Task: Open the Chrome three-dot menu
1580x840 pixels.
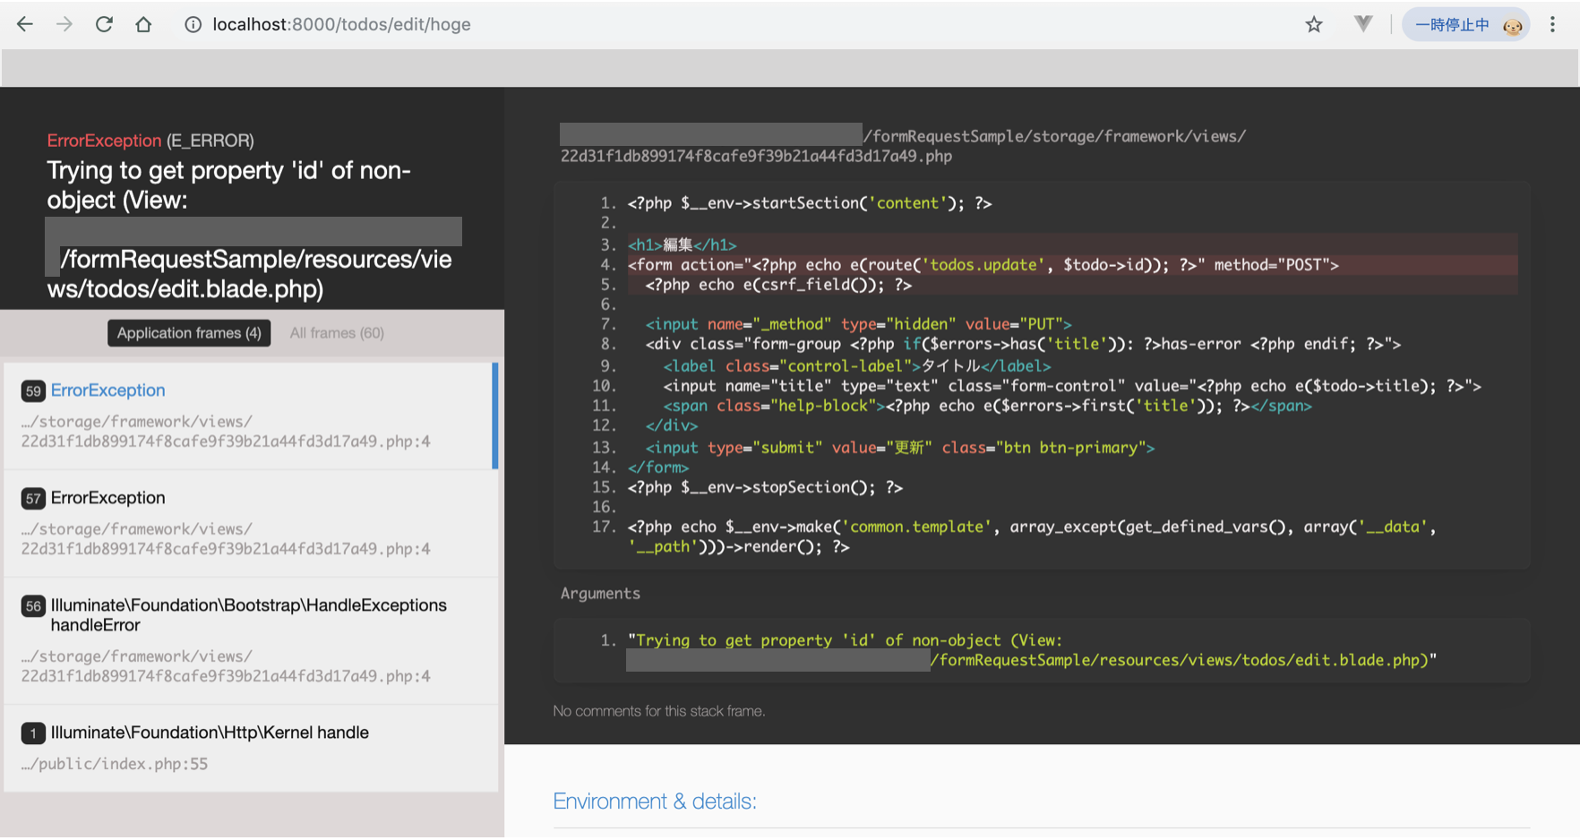Action: [x=1552, y=24]
